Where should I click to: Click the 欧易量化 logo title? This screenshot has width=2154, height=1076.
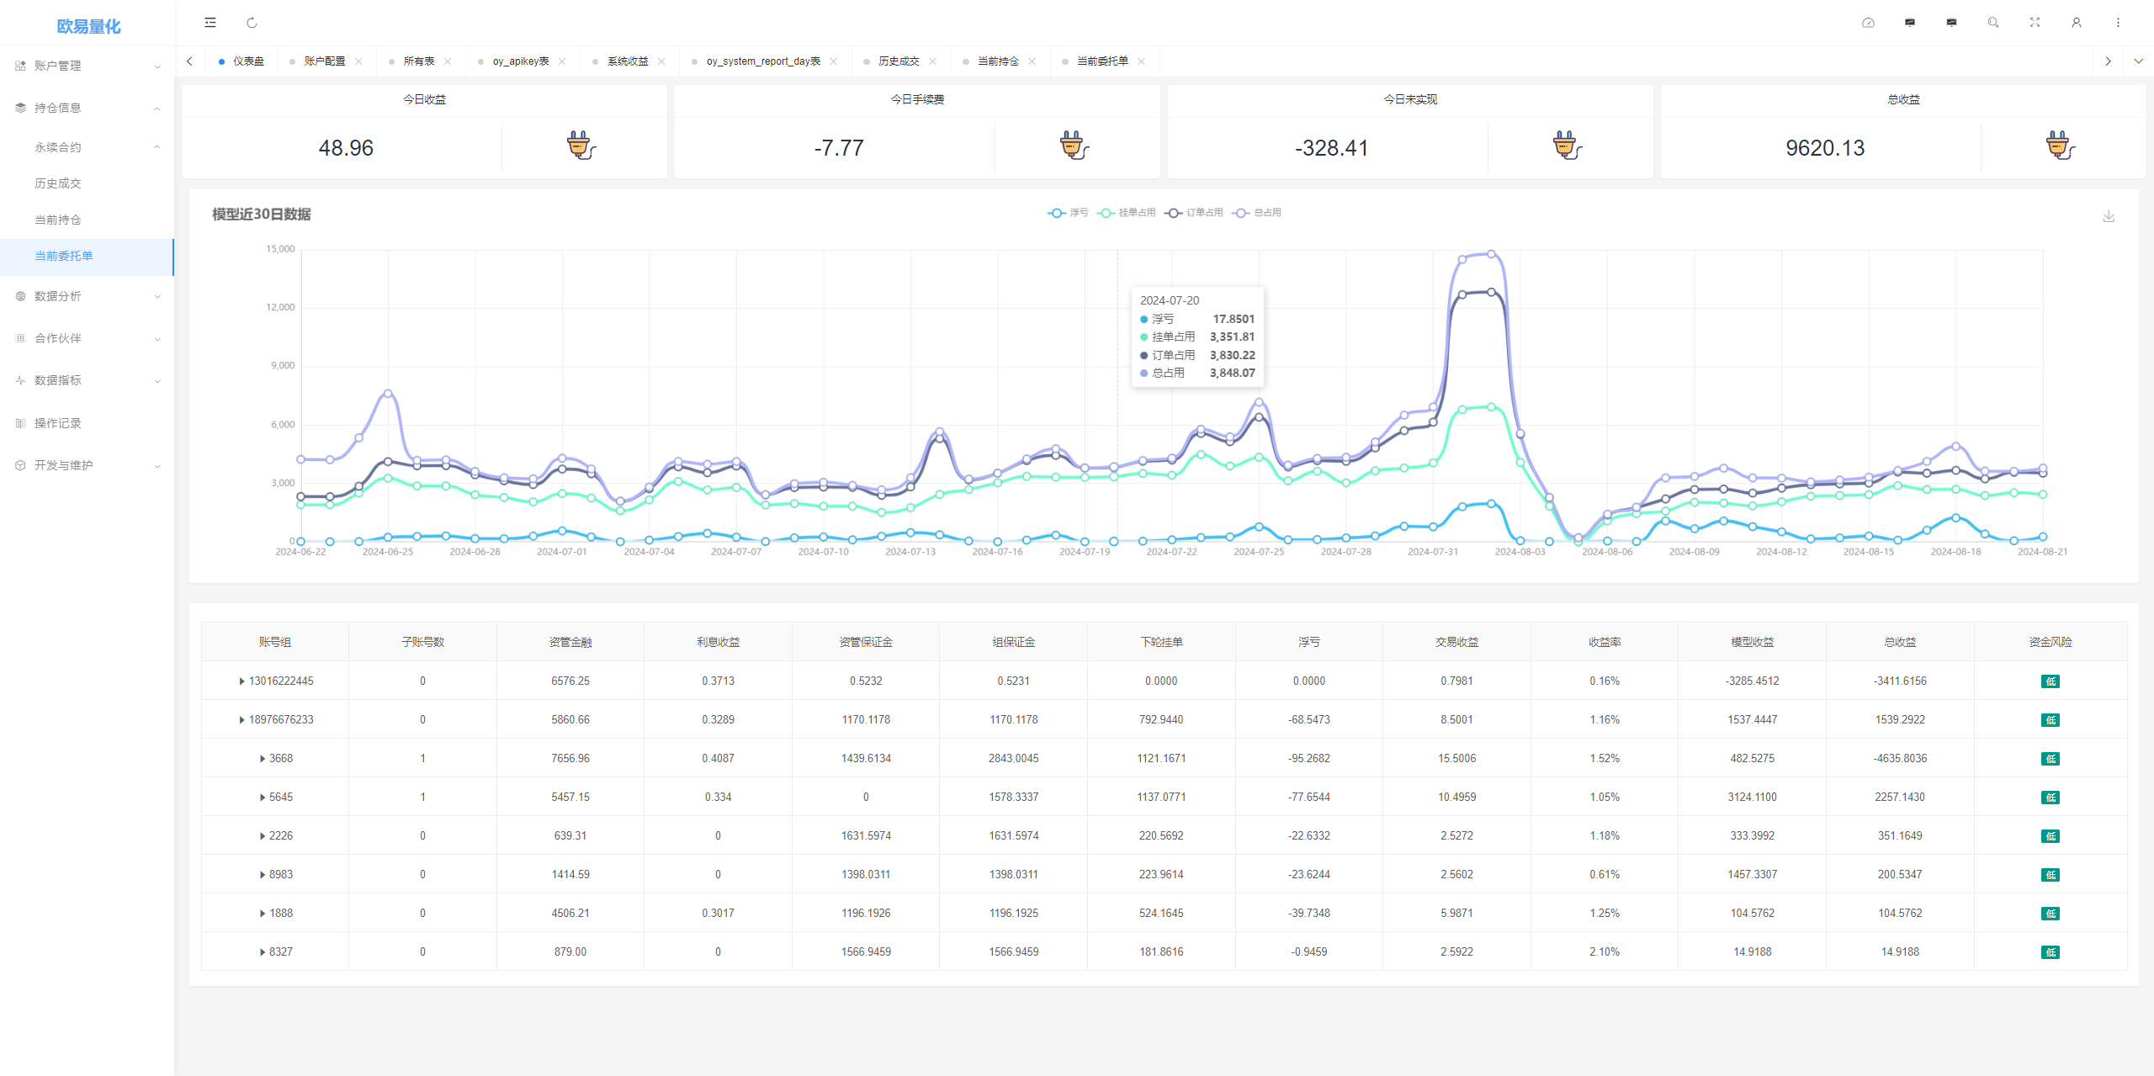coord(88,26)
